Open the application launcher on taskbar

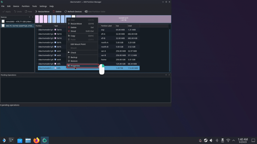click(4, 140)
